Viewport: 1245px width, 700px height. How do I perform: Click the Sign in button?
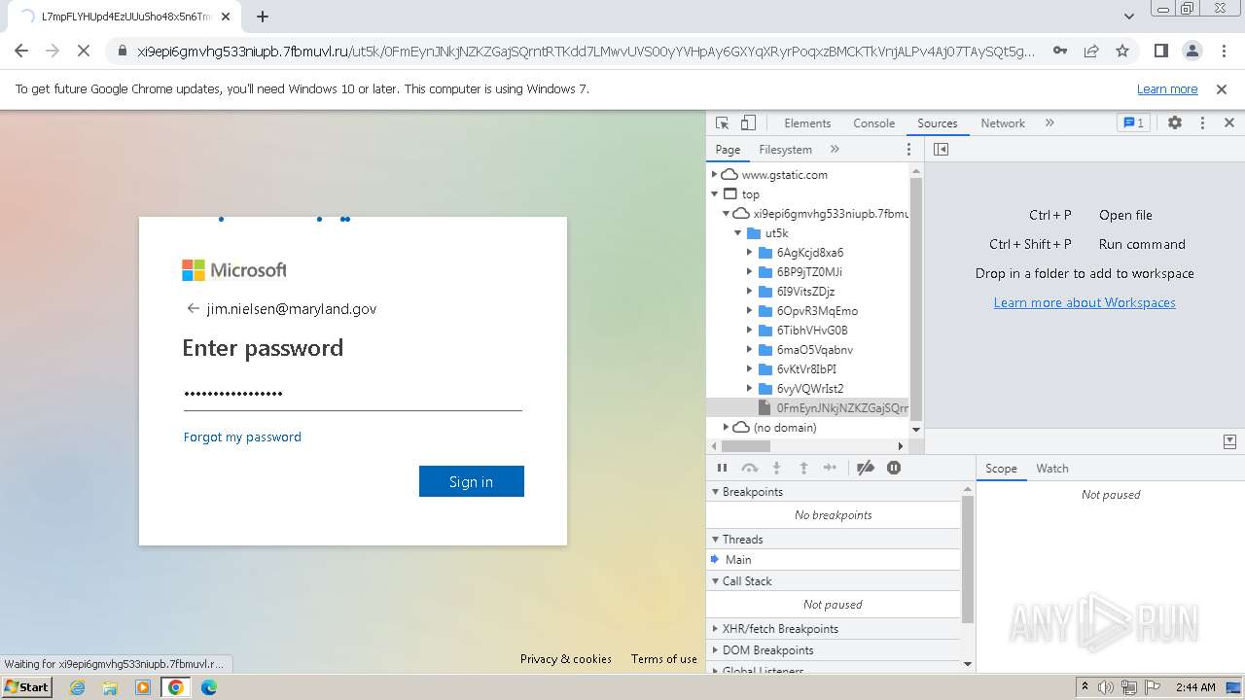pos(472,481)
